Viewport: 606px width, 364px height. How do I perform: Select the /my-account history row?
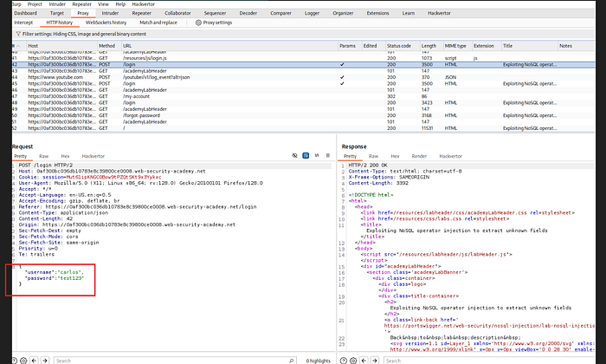303,96
